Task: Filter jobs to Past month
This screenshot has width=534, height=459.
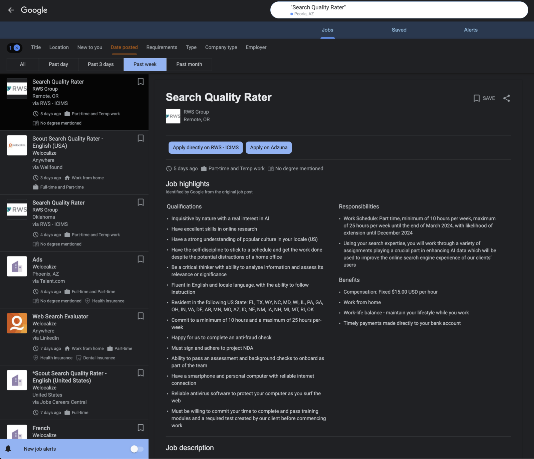Action: (189, 64)
